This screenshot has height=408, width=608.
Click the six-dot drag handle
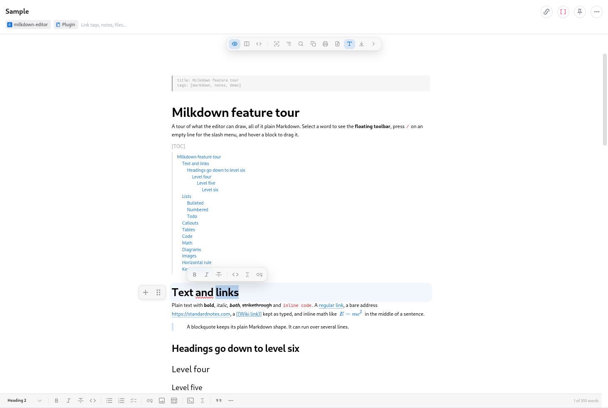click(158, 292)
